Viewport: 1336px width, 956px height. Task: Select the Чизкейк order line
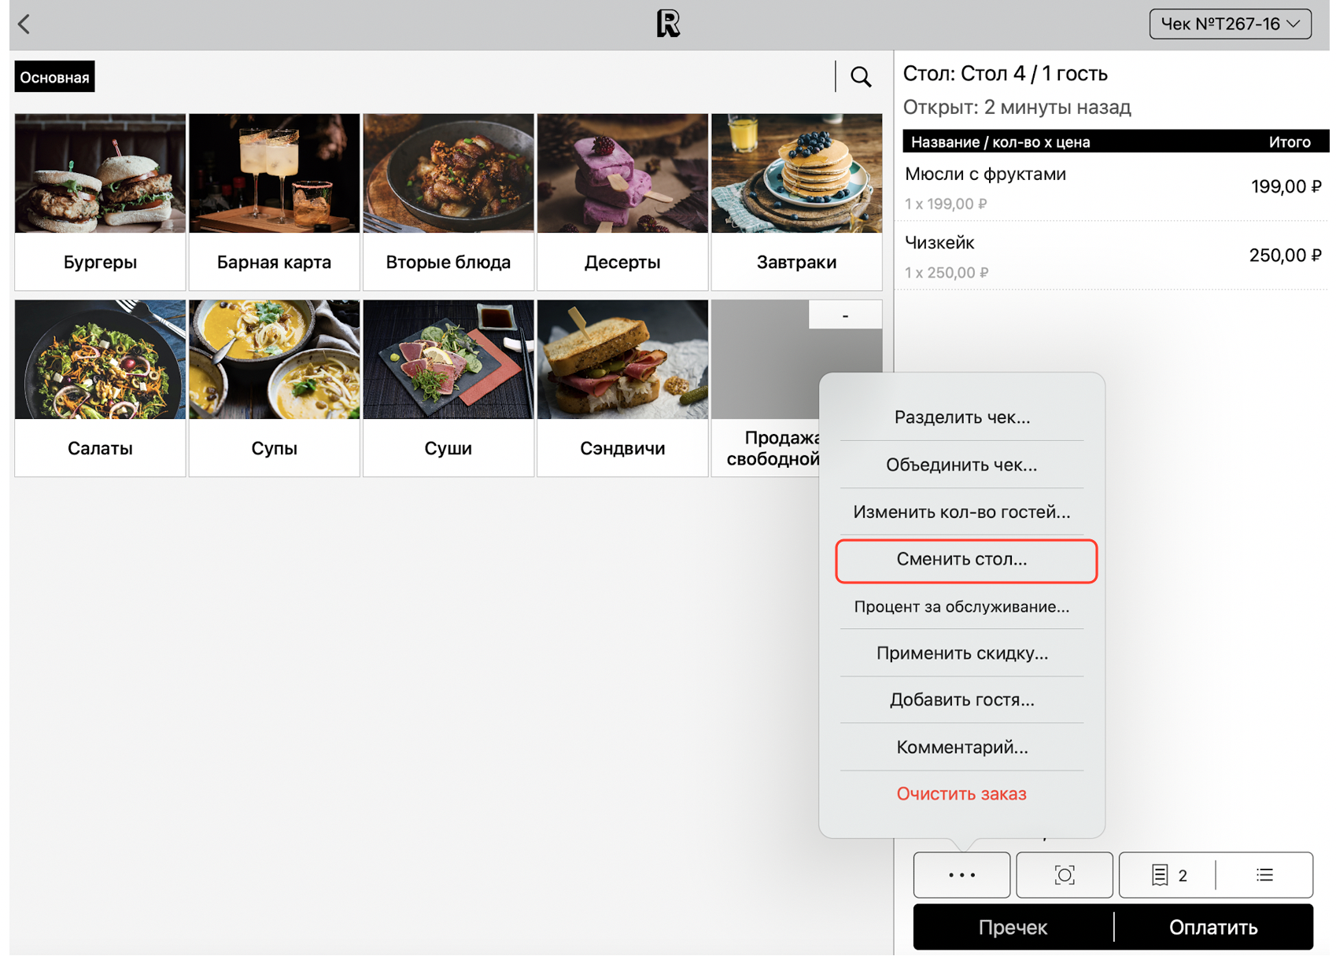pyautogui.click(x=1111, y=256)
